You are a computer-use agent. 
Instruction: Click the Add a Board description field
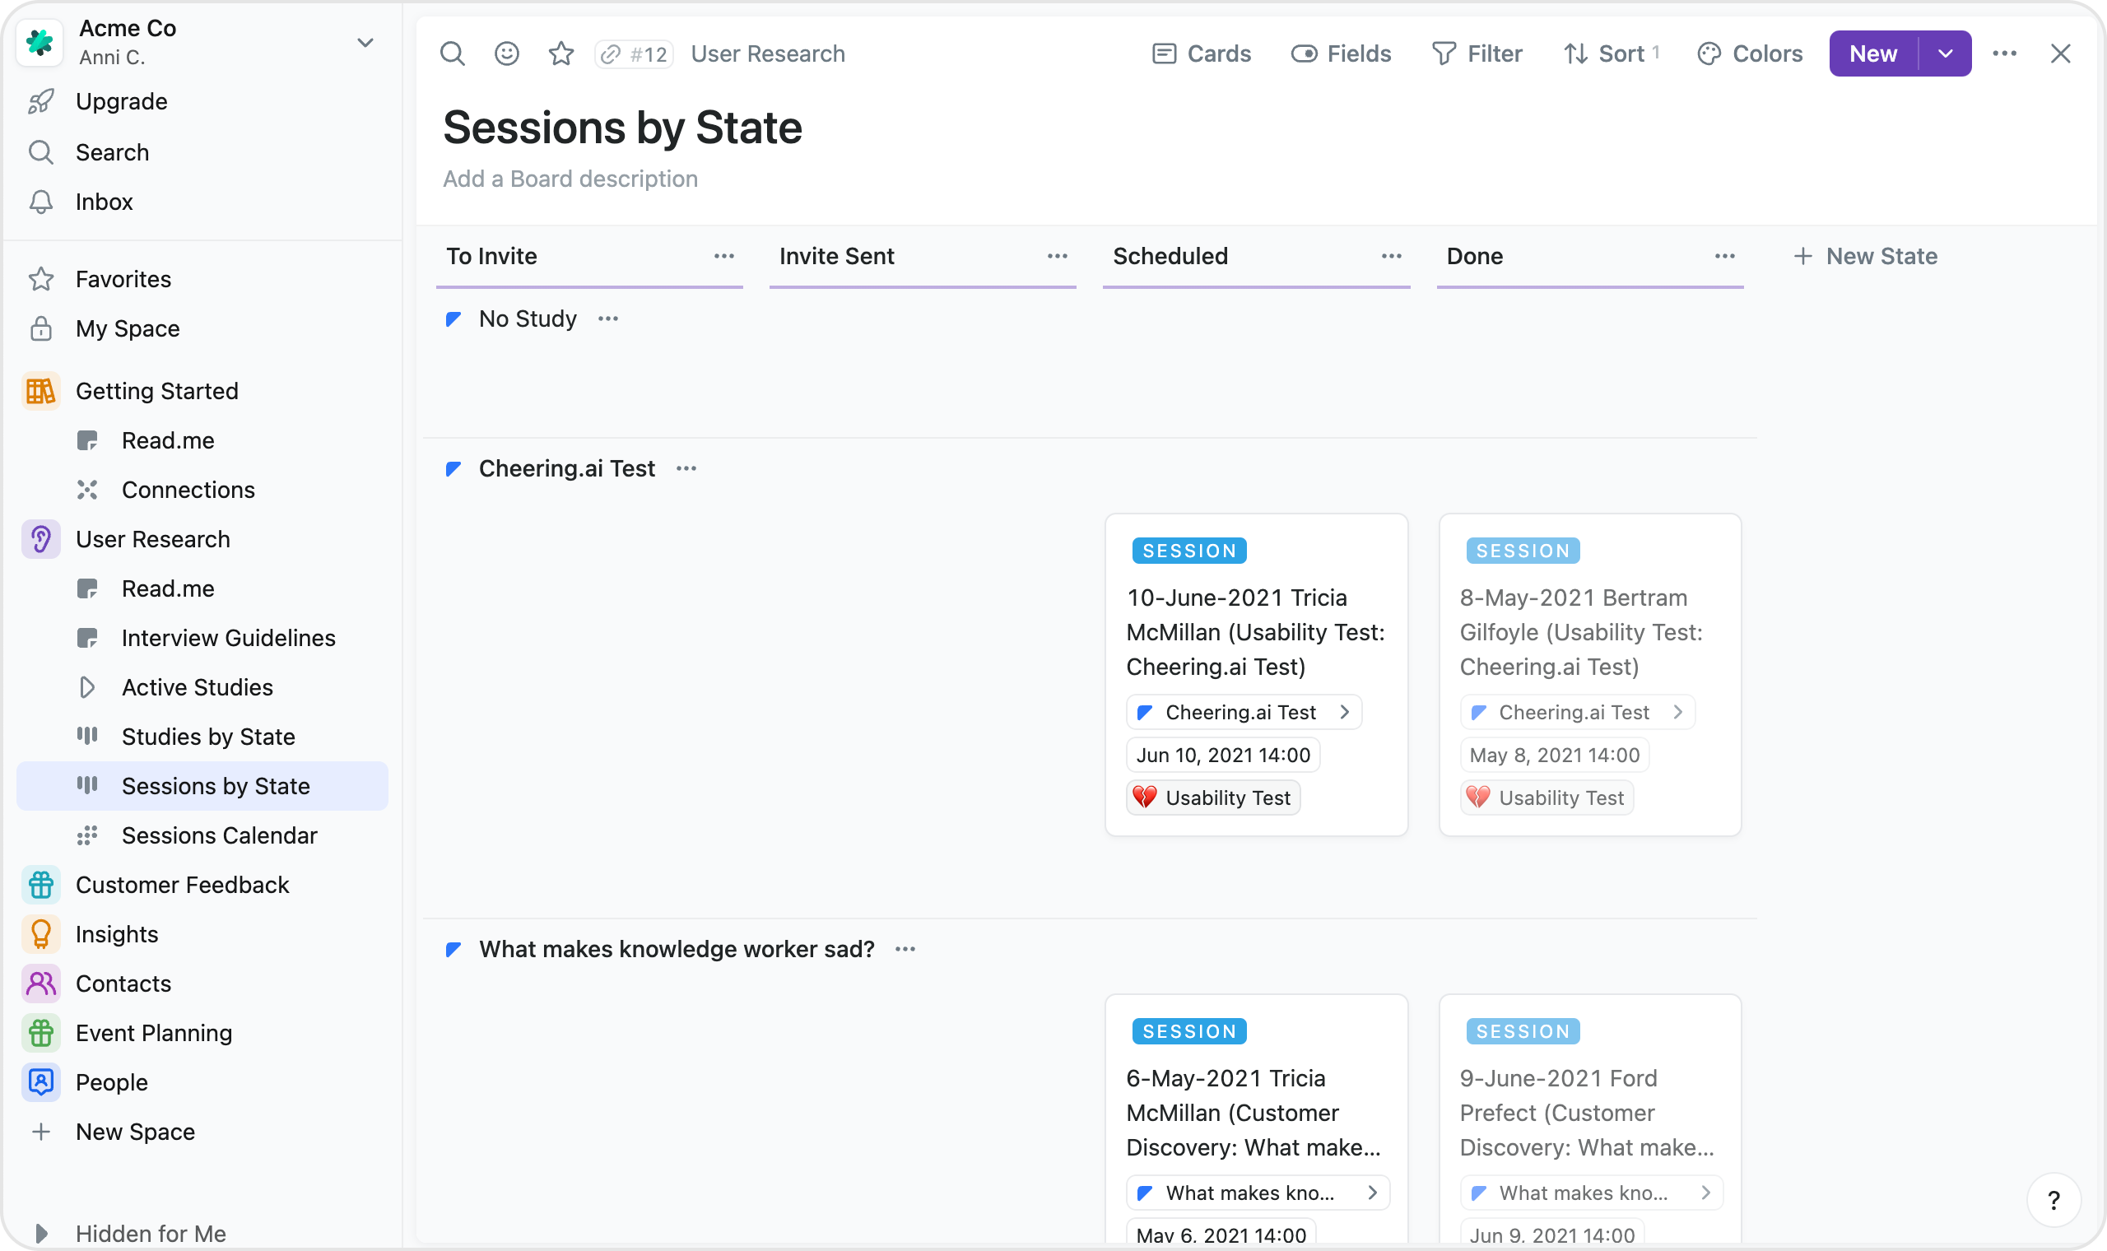pos(570,179)
